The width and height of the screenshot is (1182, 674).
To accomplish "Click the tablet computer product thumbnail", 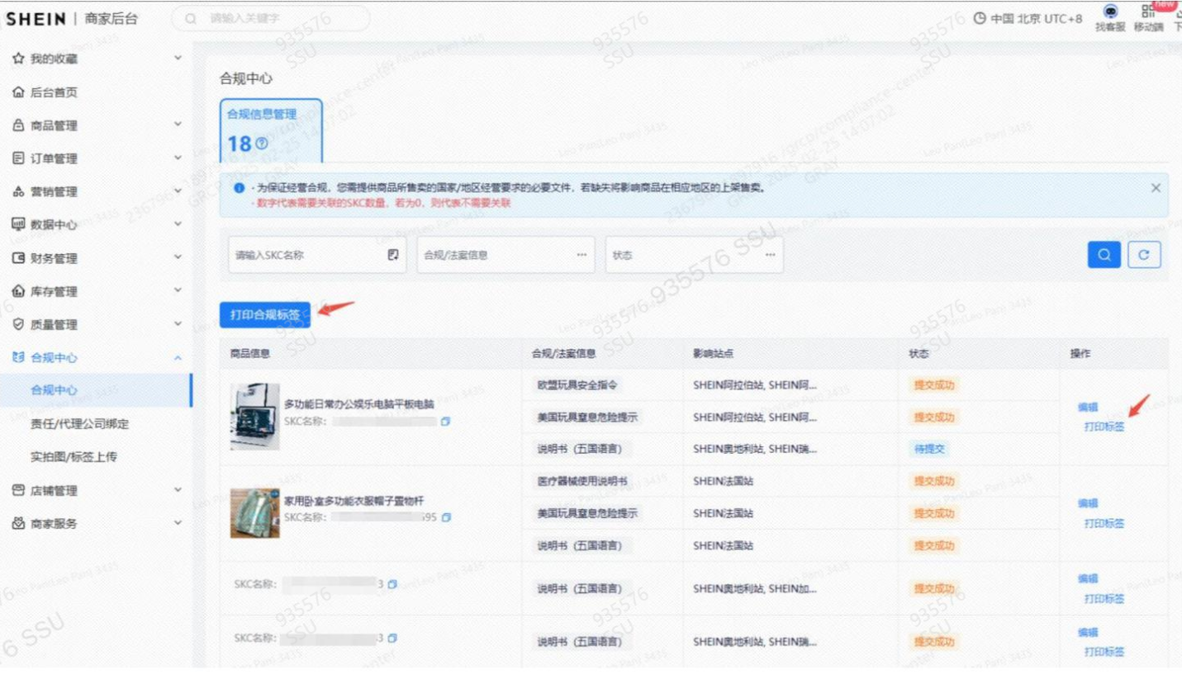I will tap(249, 416).
